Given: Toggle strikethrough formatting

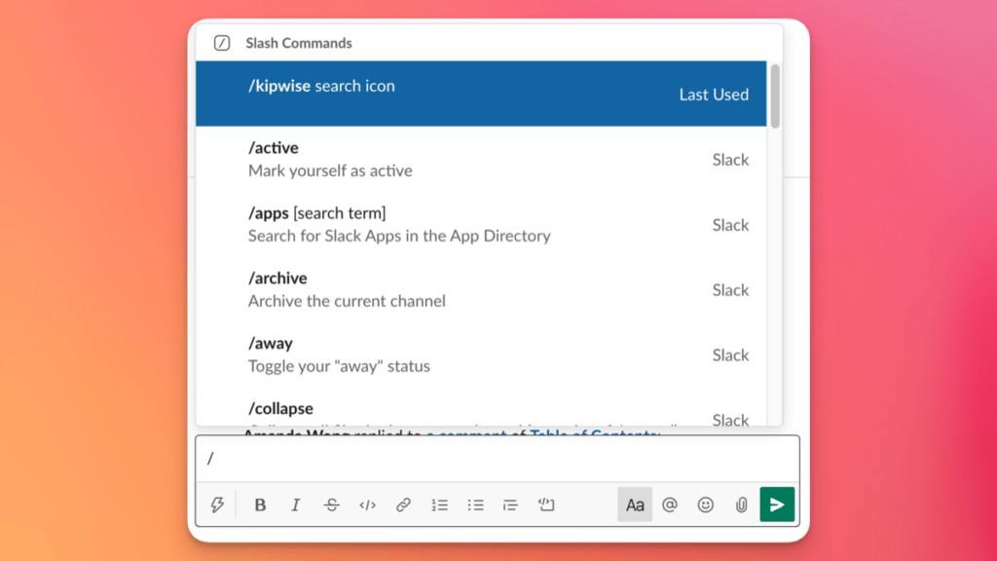Looking at the screenshot, I should click(x=331, y=505).
